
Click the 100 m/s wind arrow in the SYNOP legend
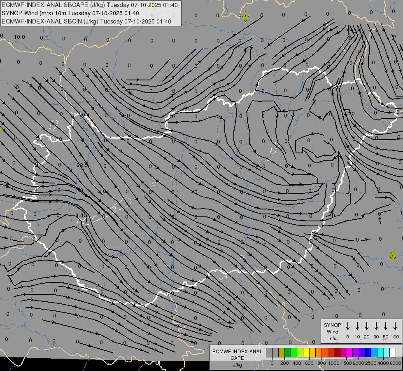coord(395,326)
